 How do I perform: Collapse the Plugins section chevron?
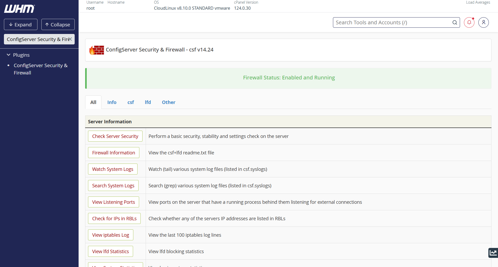9,55
